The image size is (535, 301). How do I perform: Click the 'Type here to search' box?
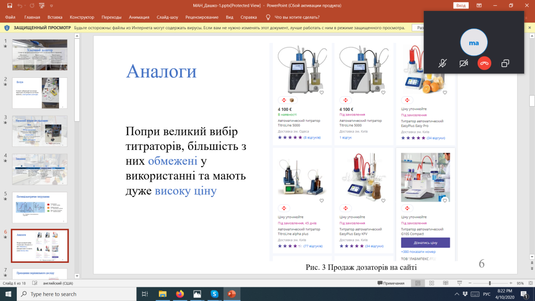tap(77, 294)
